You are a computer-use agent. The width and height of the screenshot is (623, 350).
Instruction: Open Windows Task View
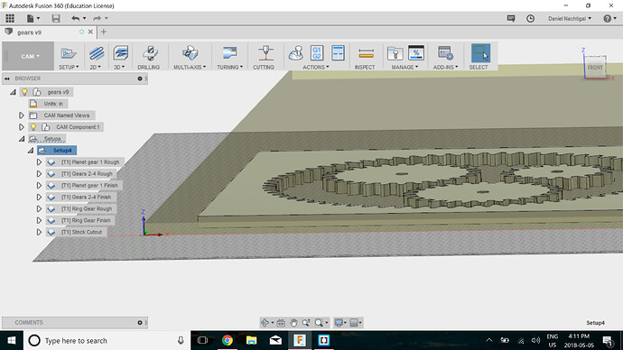coord(202,340)
